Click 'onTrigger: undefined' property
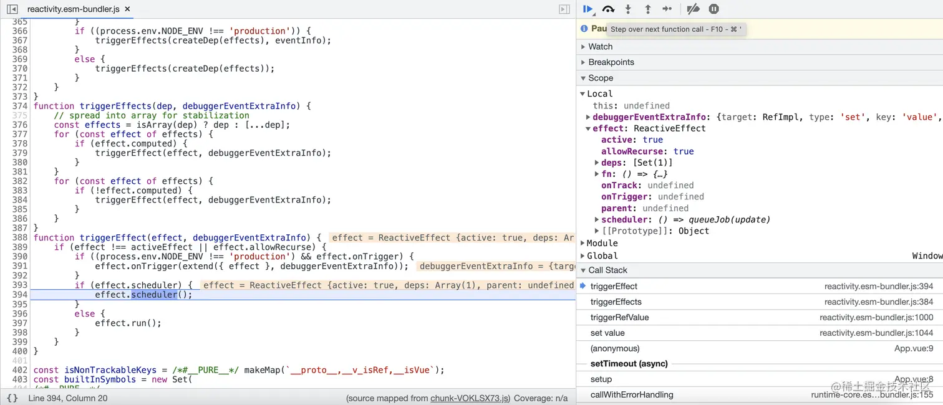The image size is (943, 405). 652,197
